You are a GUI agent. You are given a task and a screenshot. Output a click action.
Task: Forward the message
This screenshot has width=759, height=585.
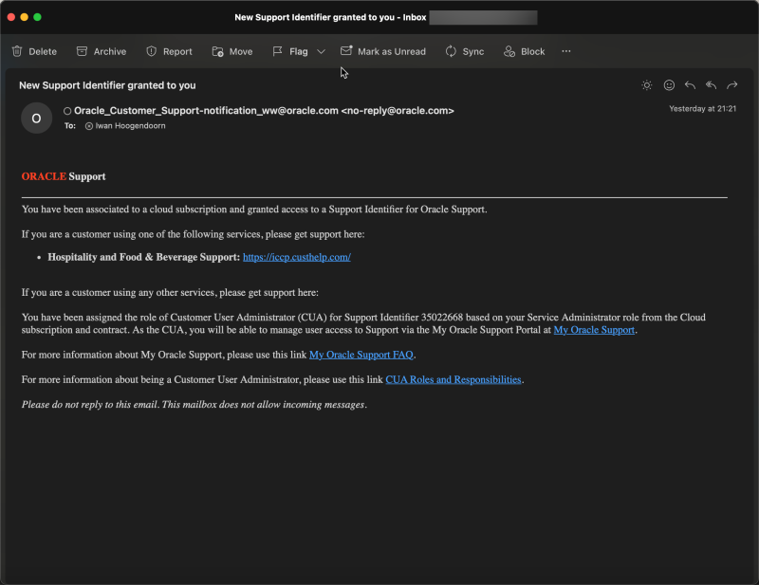[731, 84]
